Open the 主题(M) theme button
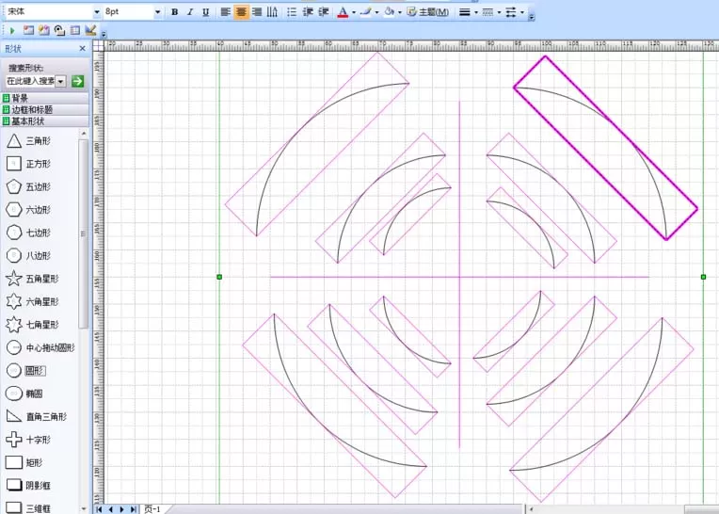 pos(428,12)
